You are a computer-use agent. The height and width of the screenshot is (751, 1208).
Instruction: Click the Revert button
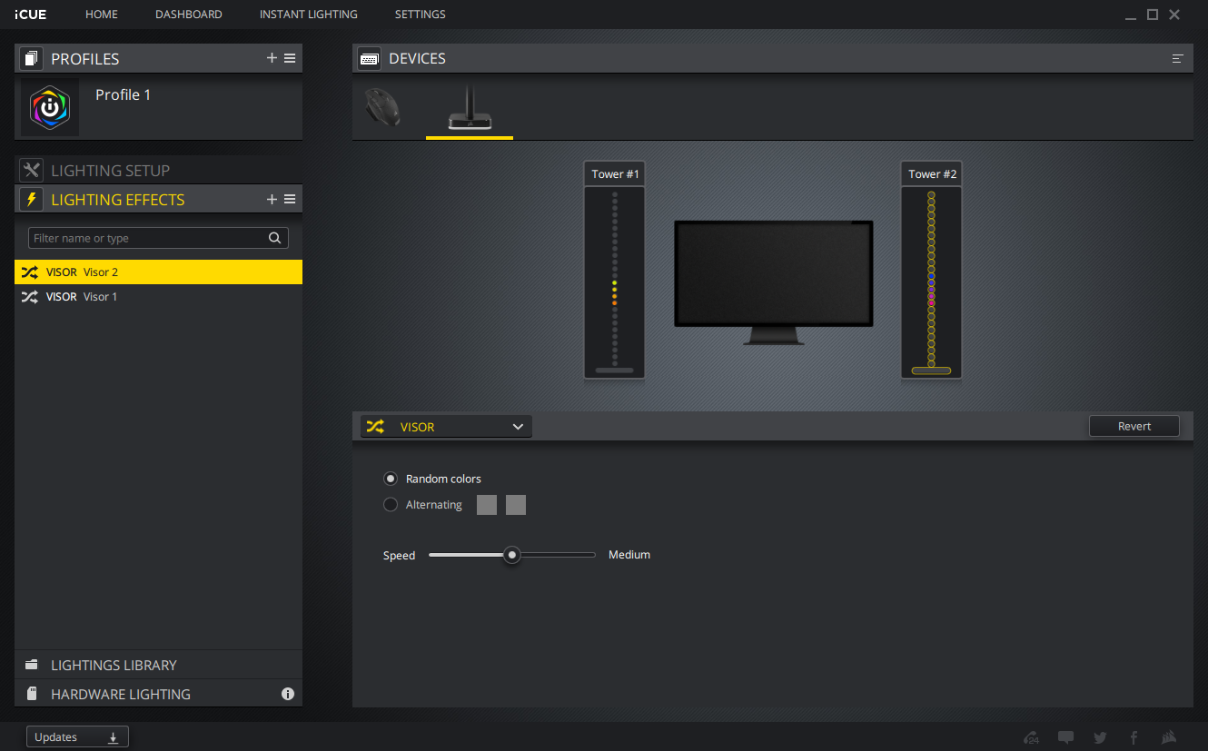(1134, 426)
